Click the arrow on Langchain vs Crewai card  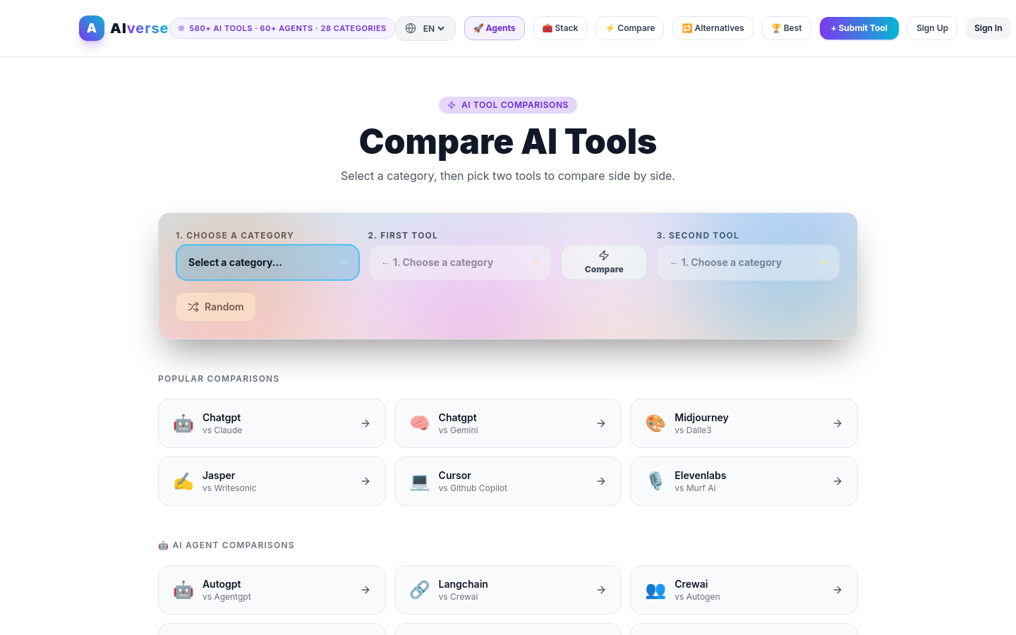601,590
